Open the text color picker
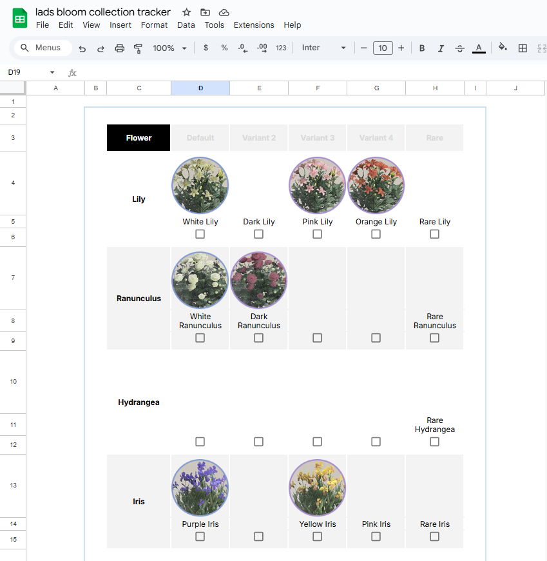 479,48
